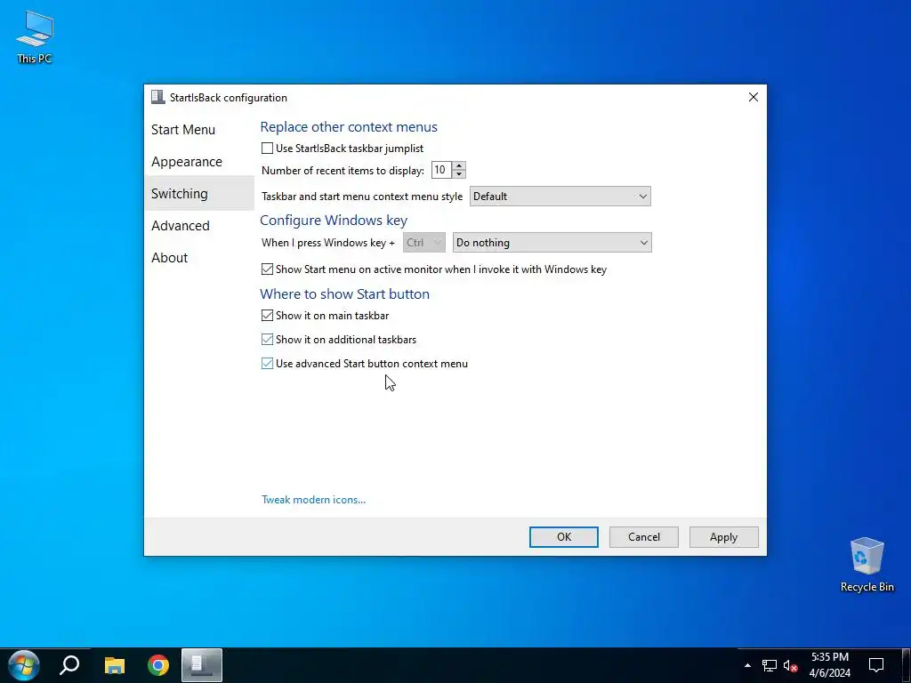Open the taskbar clock showing 5:35 PM
The image size is (911, 683).
point(830,665)
